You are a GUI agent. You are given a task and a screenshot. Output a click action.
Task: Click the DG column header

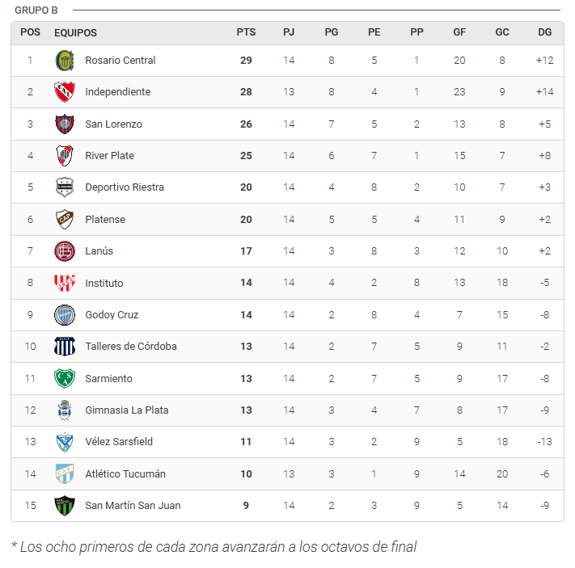pos(544,32)
